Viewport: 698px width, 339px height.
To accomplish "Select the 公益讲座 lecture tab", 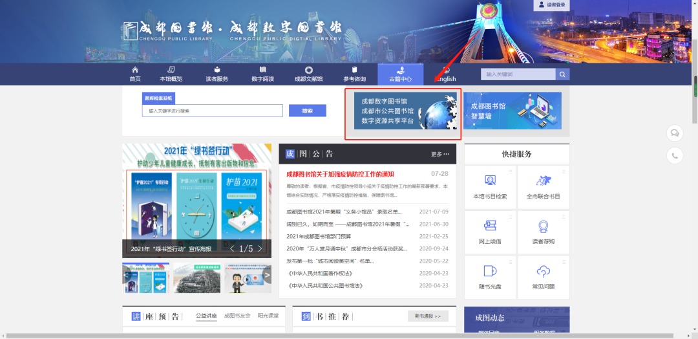I will click(x=206, y=316).
